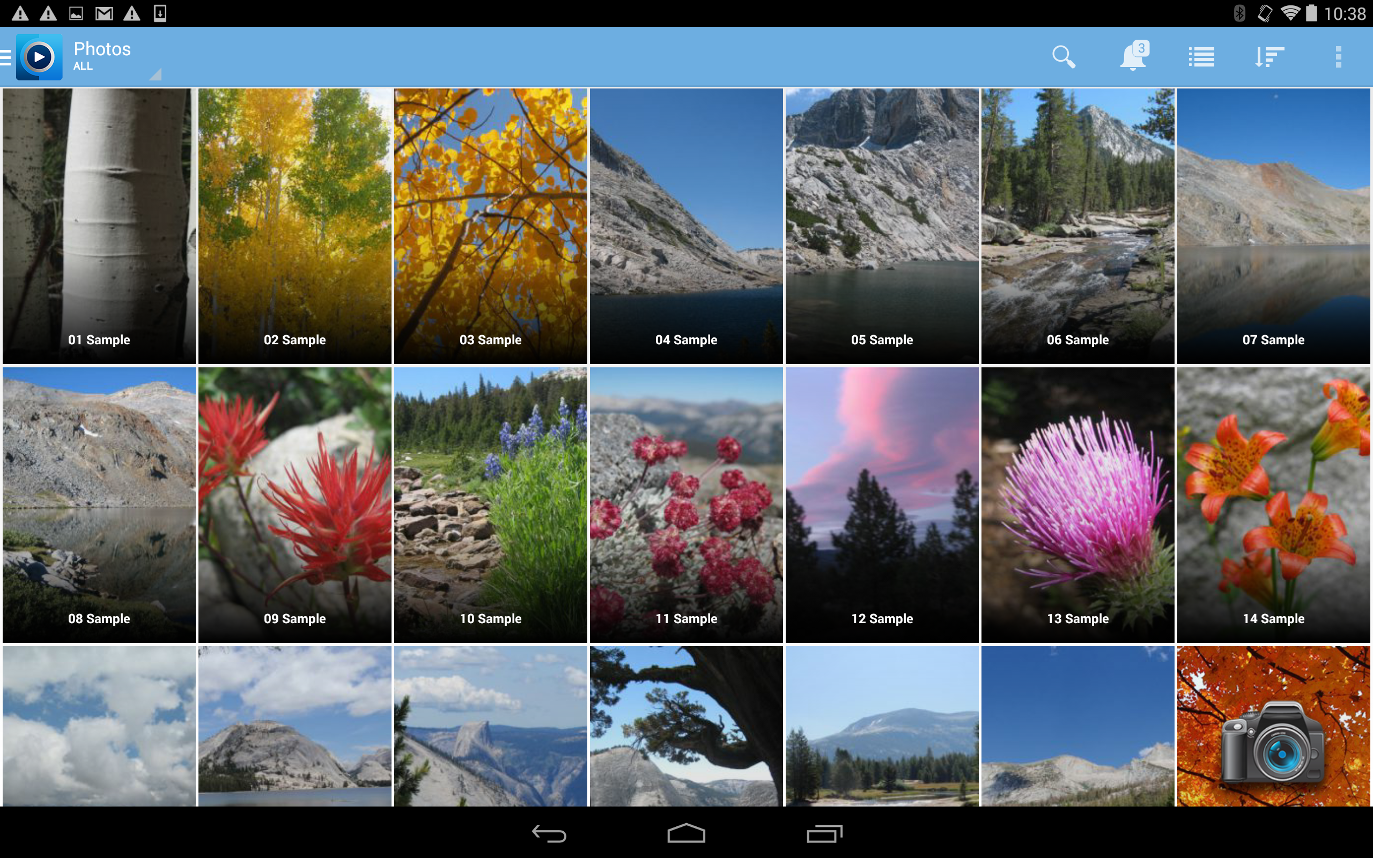Select the 06 Sample river photo
This screenshot has height=858, width=1373.
coord(1077,225)
